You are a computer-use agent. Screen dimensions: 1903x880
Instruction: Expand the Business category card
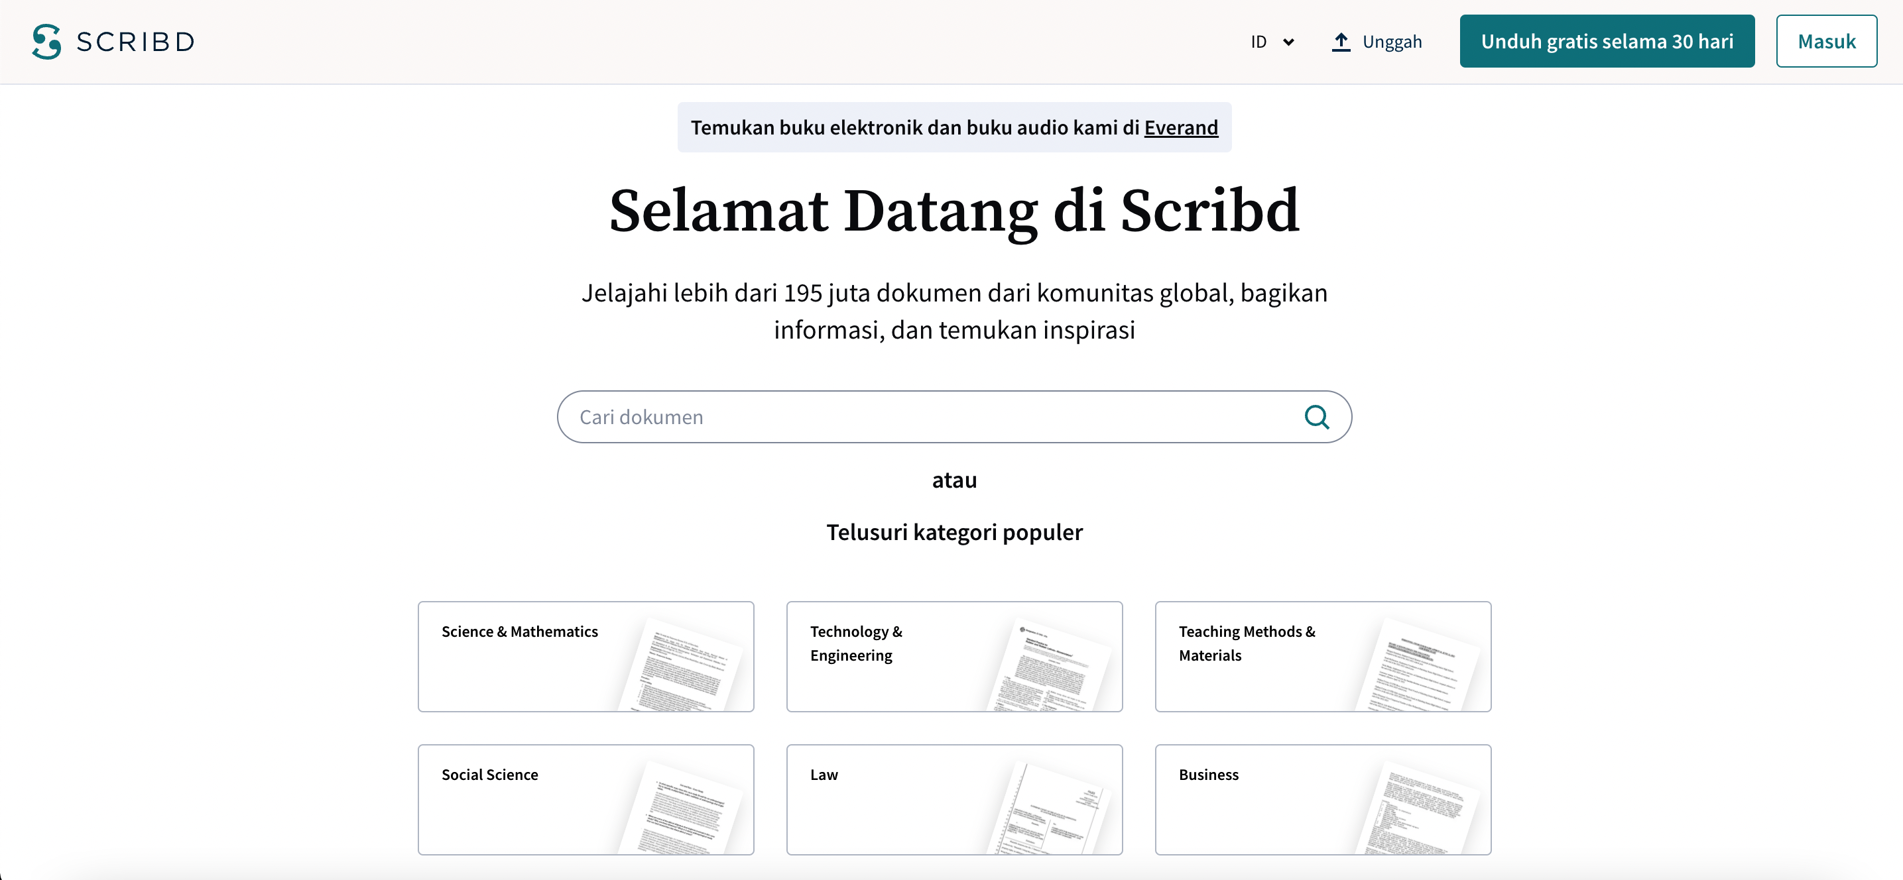(x=1321, y=798)
